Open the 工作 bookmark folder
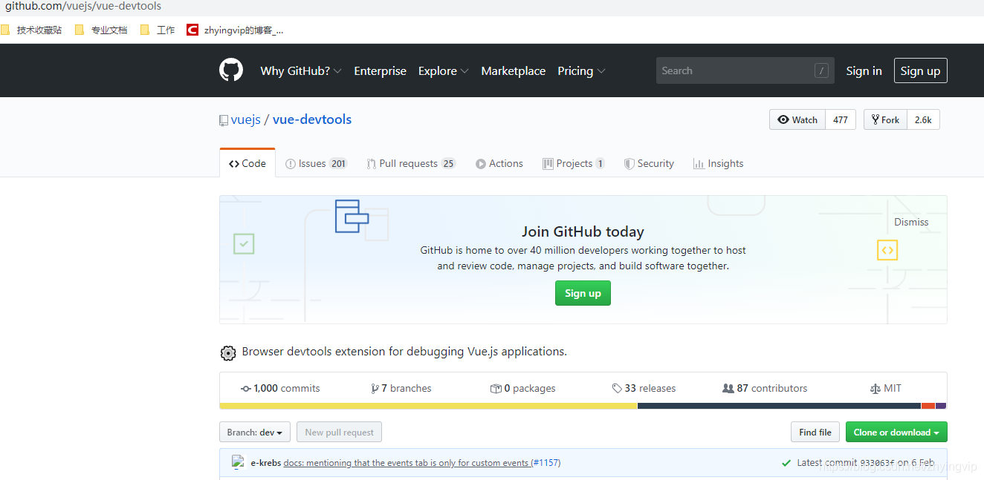The width and height of the screenshot is (984, 480). click(158, 30)
